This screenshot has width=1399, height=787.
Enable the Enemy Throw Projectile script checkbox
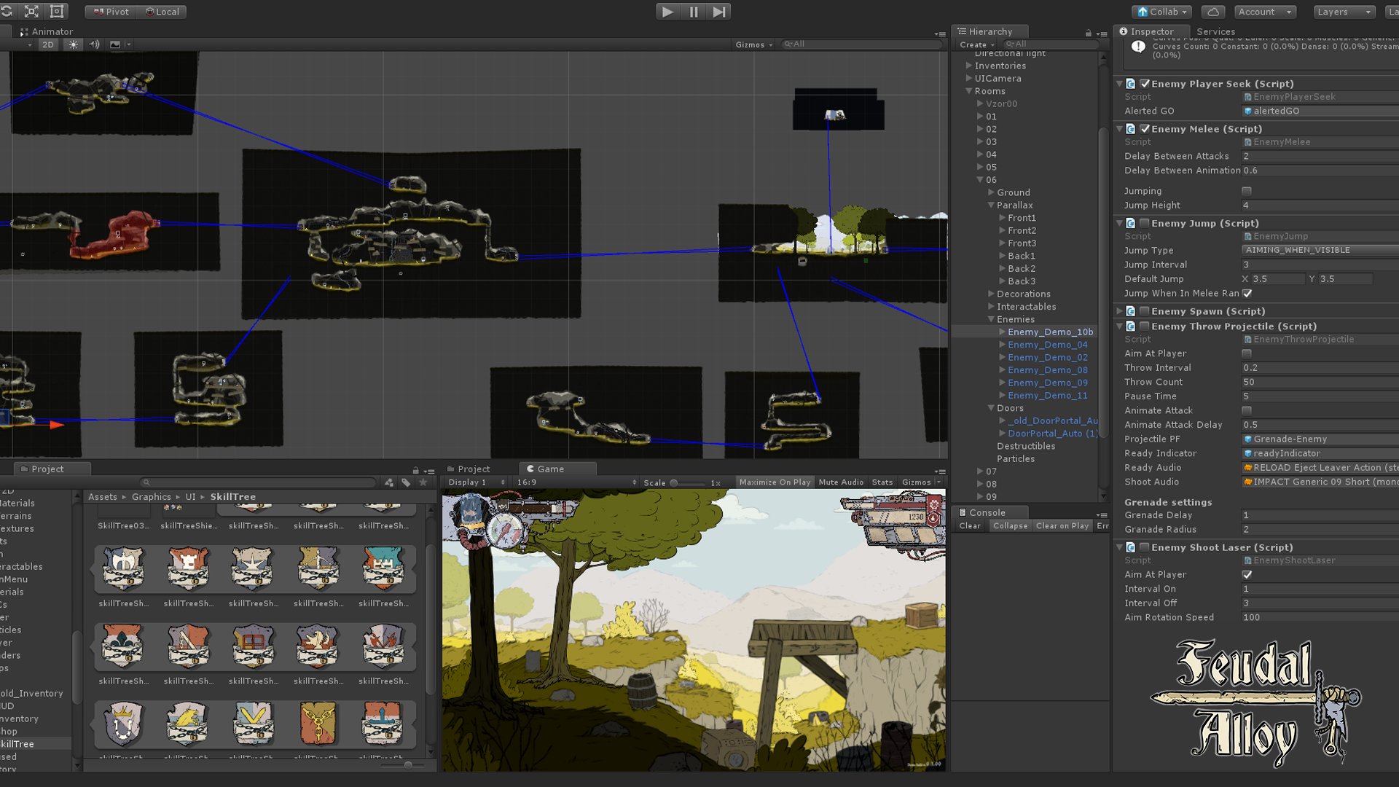pos(1145,326)
